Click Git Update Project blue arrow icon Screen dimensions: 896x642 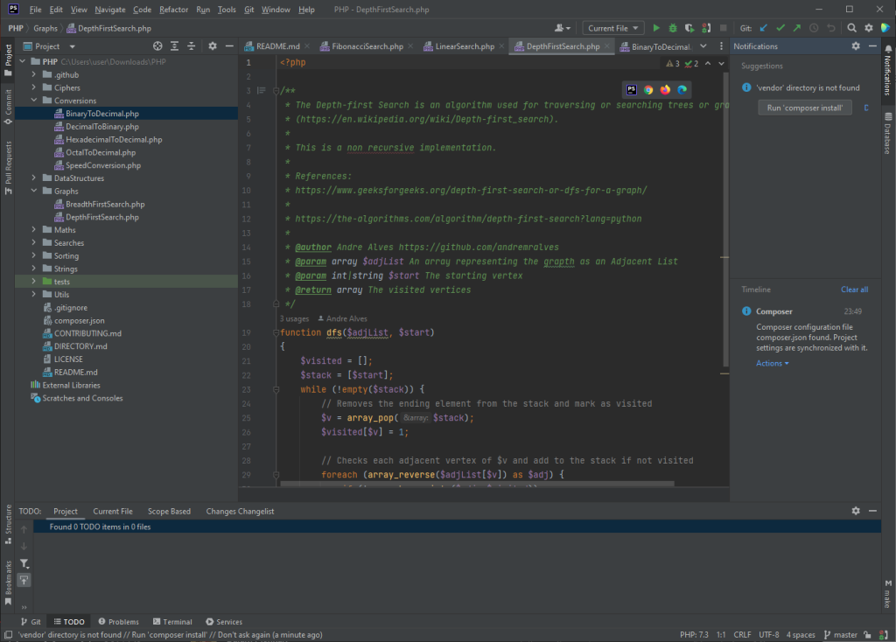click(763, 28)
